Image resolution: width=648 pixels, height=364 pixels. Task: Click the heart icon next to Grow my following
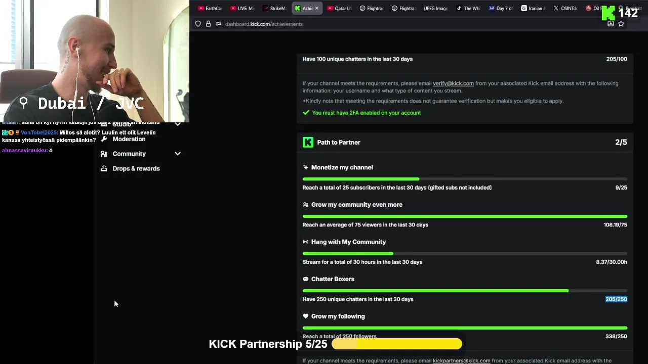point(305,316)
